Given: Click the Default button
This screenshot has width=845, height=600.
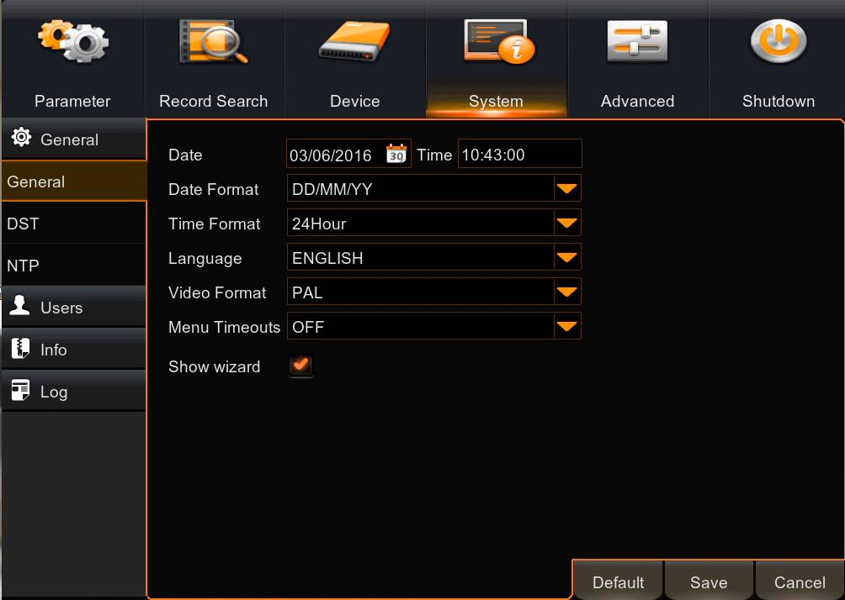Looking at the screenshot, I should pyautogui.click(x=618, y=582).
